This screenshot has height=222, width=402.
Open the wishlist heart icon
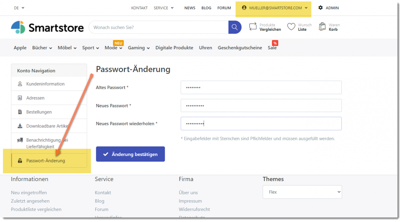click(291, 27)
